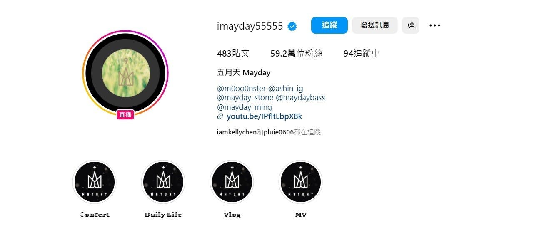Visit the @maydaybass profile mention
Image resolution: width=559 pixels, height=240 pixels.
[300, 98]
